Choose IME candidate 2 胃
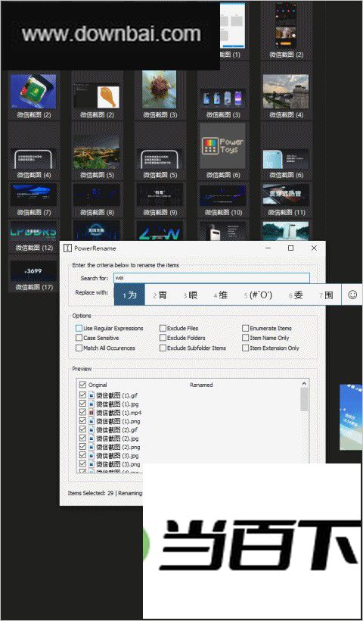The height and width of the screenshot is (621, 363). pyautogui.click(x=160, y=295)
